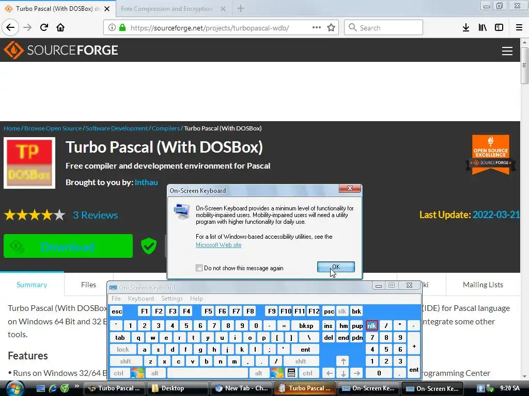This screenshot has width=529, height=396.
Task: Open the Mailing Lists tab
Action: (483, 285)
